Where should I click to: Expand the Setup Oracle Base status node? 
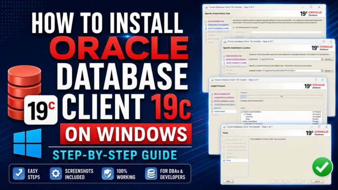[242, 122]
